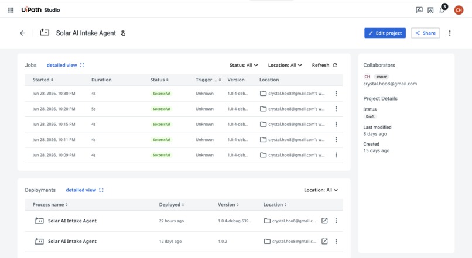
Task: Click the 1.0.2 version cell
Action: tap(223, 241)
